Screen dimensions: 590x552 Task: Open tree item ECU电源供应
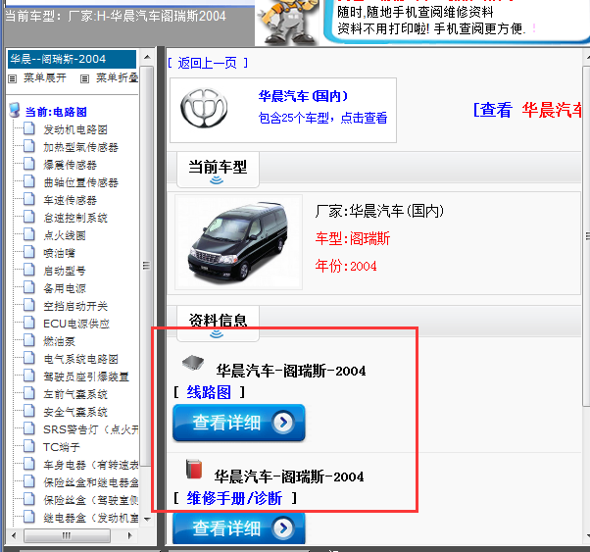tap(76, 324)
